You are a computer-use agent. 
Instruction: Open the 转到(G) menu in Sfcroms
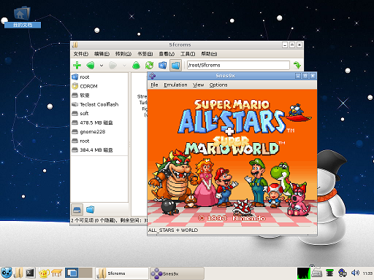click(x=123, y=54)
